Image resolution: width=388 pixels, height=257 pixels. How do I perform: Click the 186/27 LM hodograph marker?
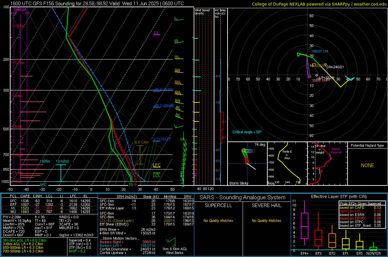tap(320, 51)
